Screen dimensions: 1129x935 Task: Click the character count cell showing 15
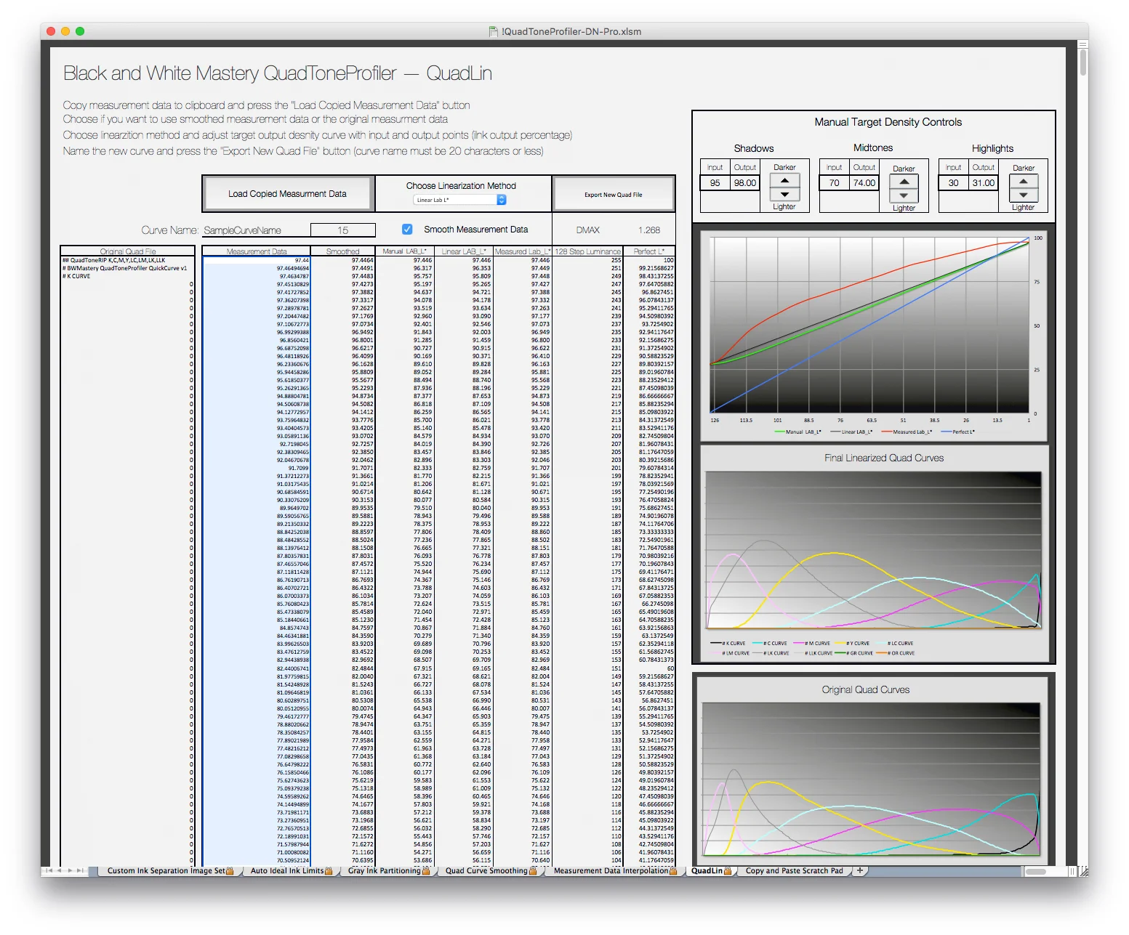tap(342, 230)
